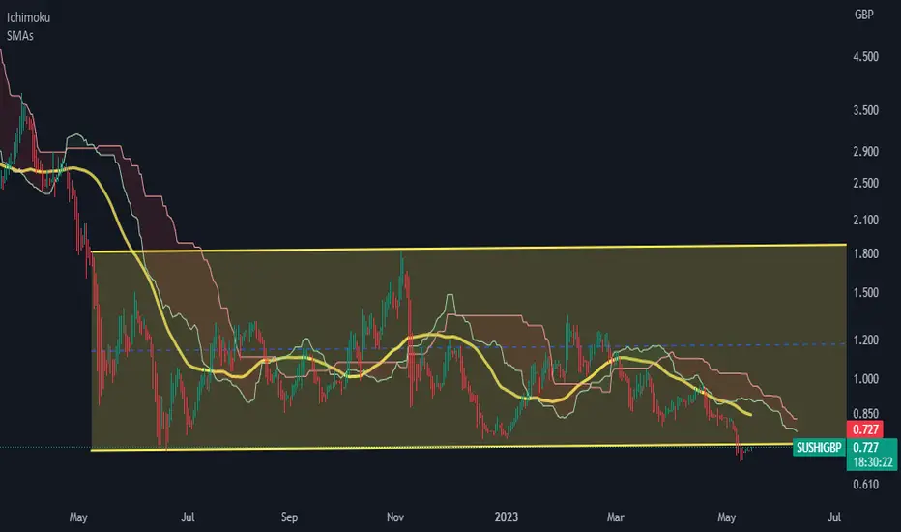The image size is (901, 532).
Task: Click the 4.500 price axis value
Action: (x=865, y=57)
